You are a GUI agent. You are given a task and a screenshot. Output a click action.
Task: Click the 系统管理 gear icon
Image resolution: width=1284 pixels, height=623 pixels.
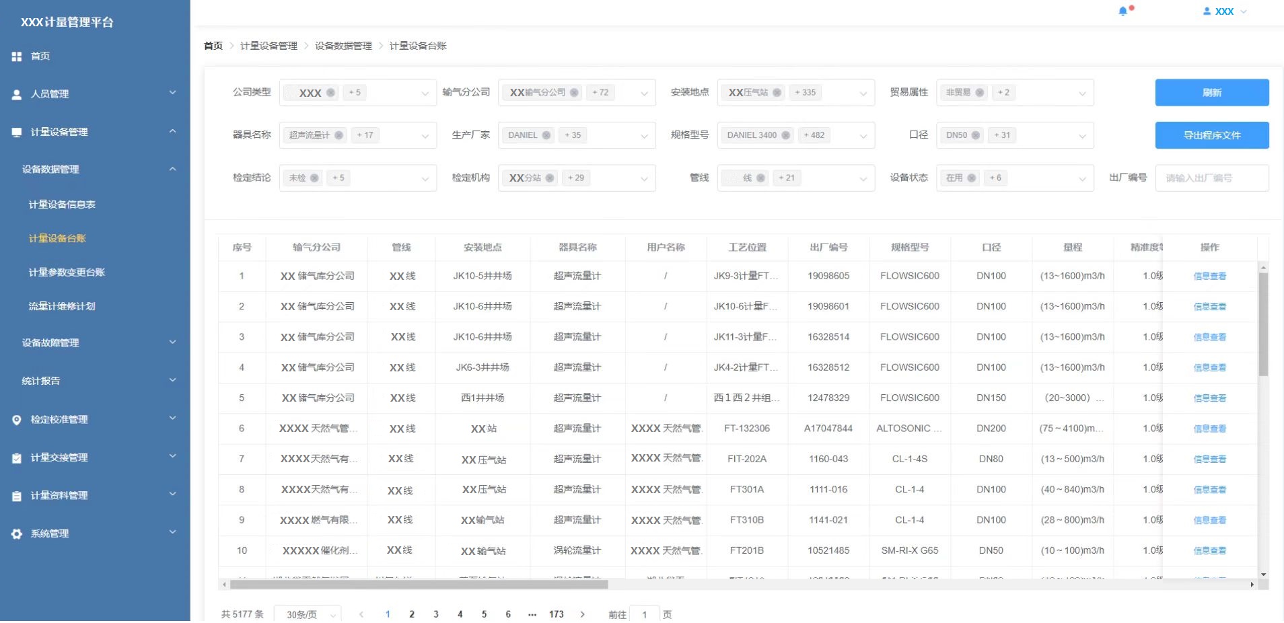tap(17, 534)
